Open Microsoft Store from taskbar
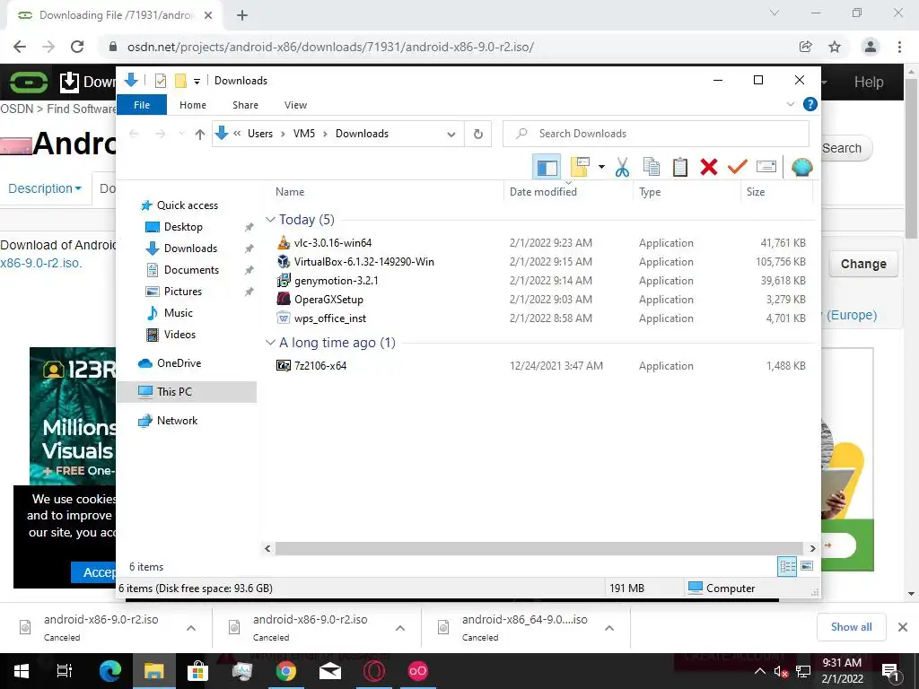This screenshot has height=689, width=919. pyautogui.click(x=197, y=671)
